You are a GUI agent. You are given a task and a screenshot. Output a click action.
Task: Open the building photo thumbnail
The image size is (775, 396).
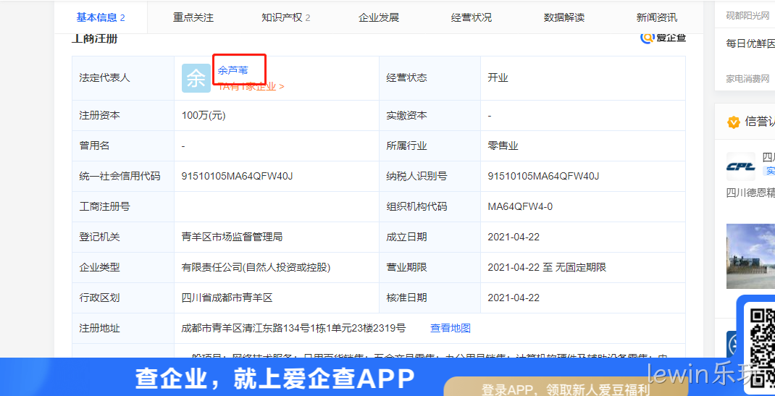pyautogui.click(x=750, y=256)
